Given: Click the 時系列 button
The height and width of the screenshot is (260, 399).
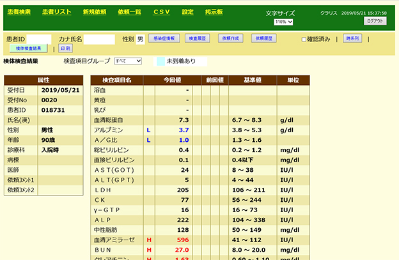Looking at the screenshot, I should click(352, 39).
